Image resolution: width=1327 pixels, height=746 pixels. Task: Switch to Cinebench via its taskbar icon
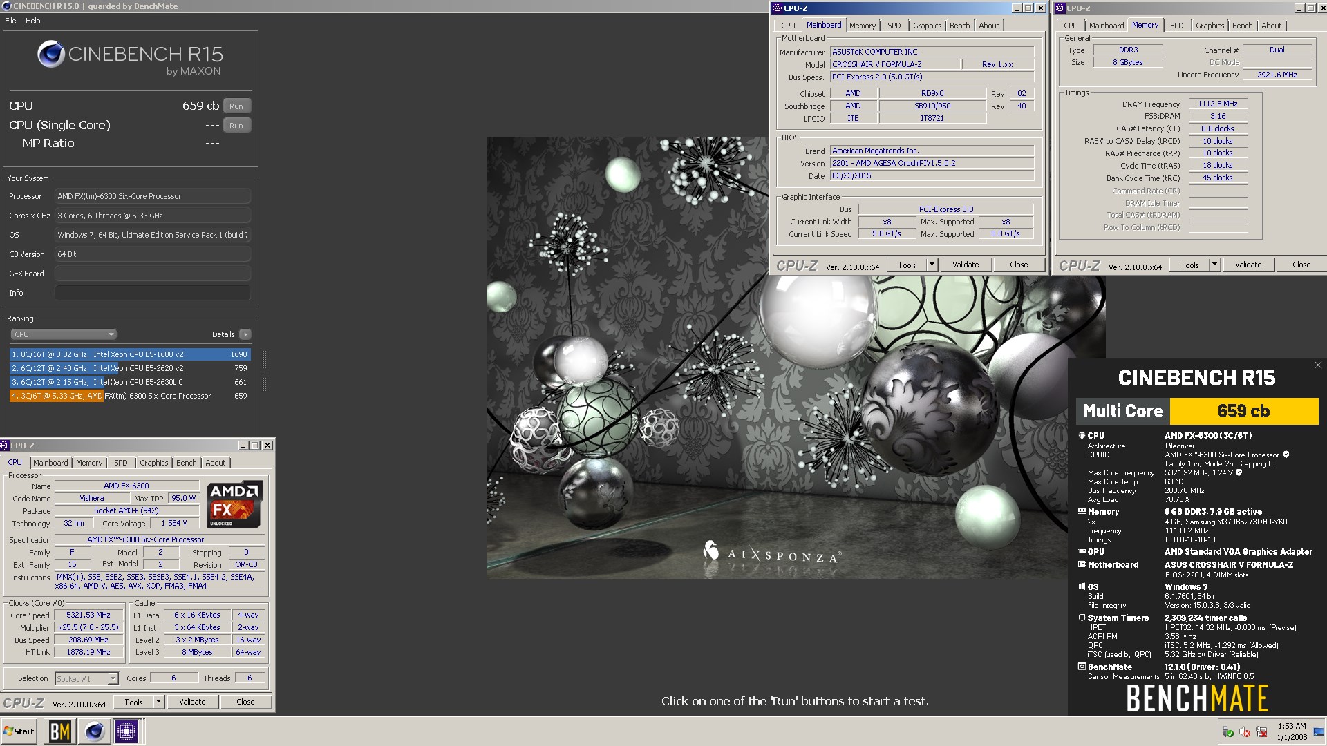pyautogui.click(x=94, y=731)
